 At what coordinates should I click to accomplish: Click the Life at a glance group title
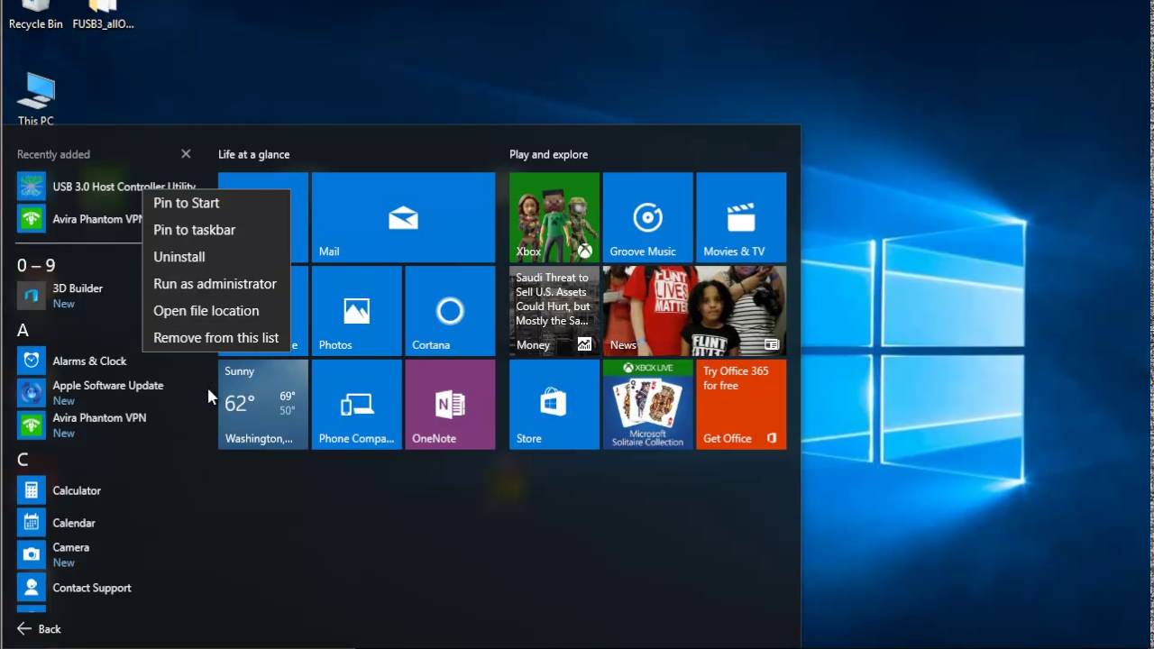[254, 154]
